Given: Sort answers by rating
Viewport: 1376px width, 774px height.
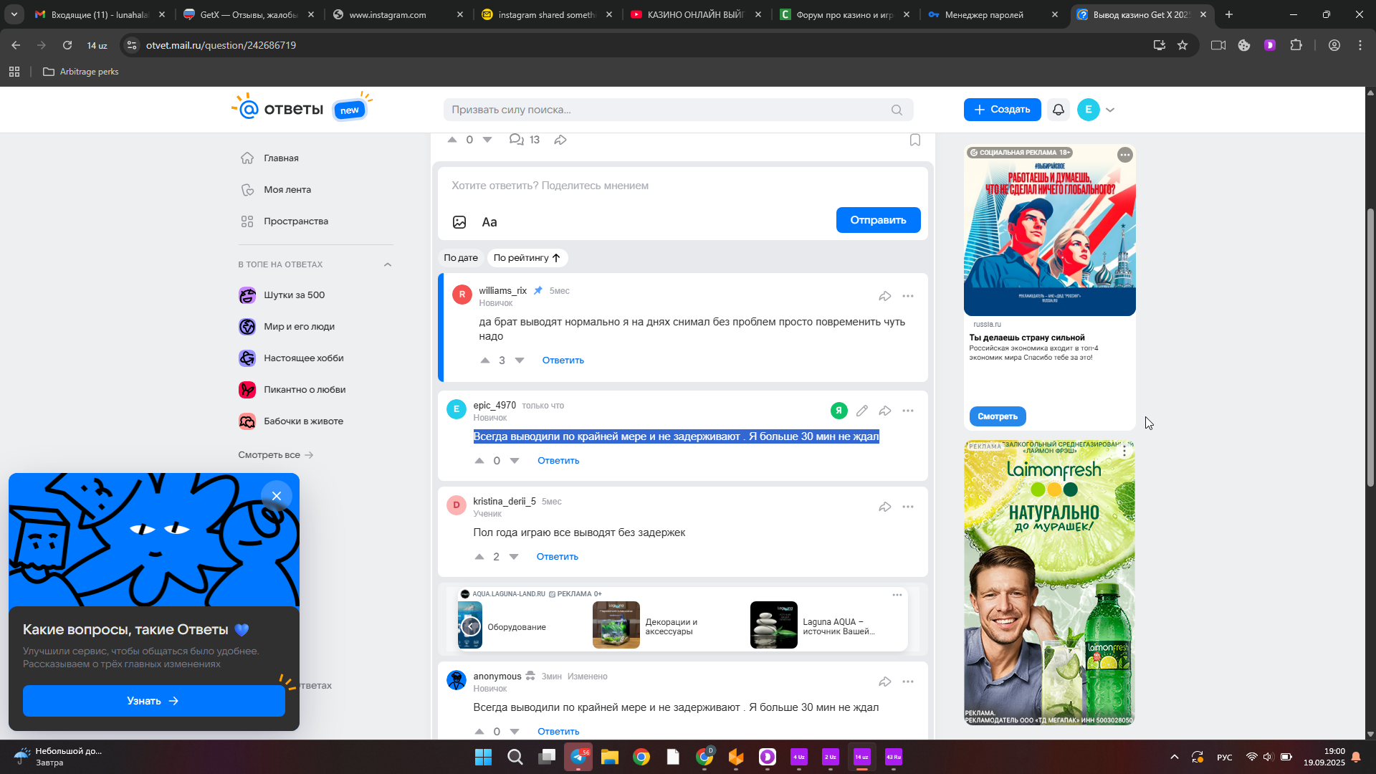Looking at the screenshot, I should point(527,258).
